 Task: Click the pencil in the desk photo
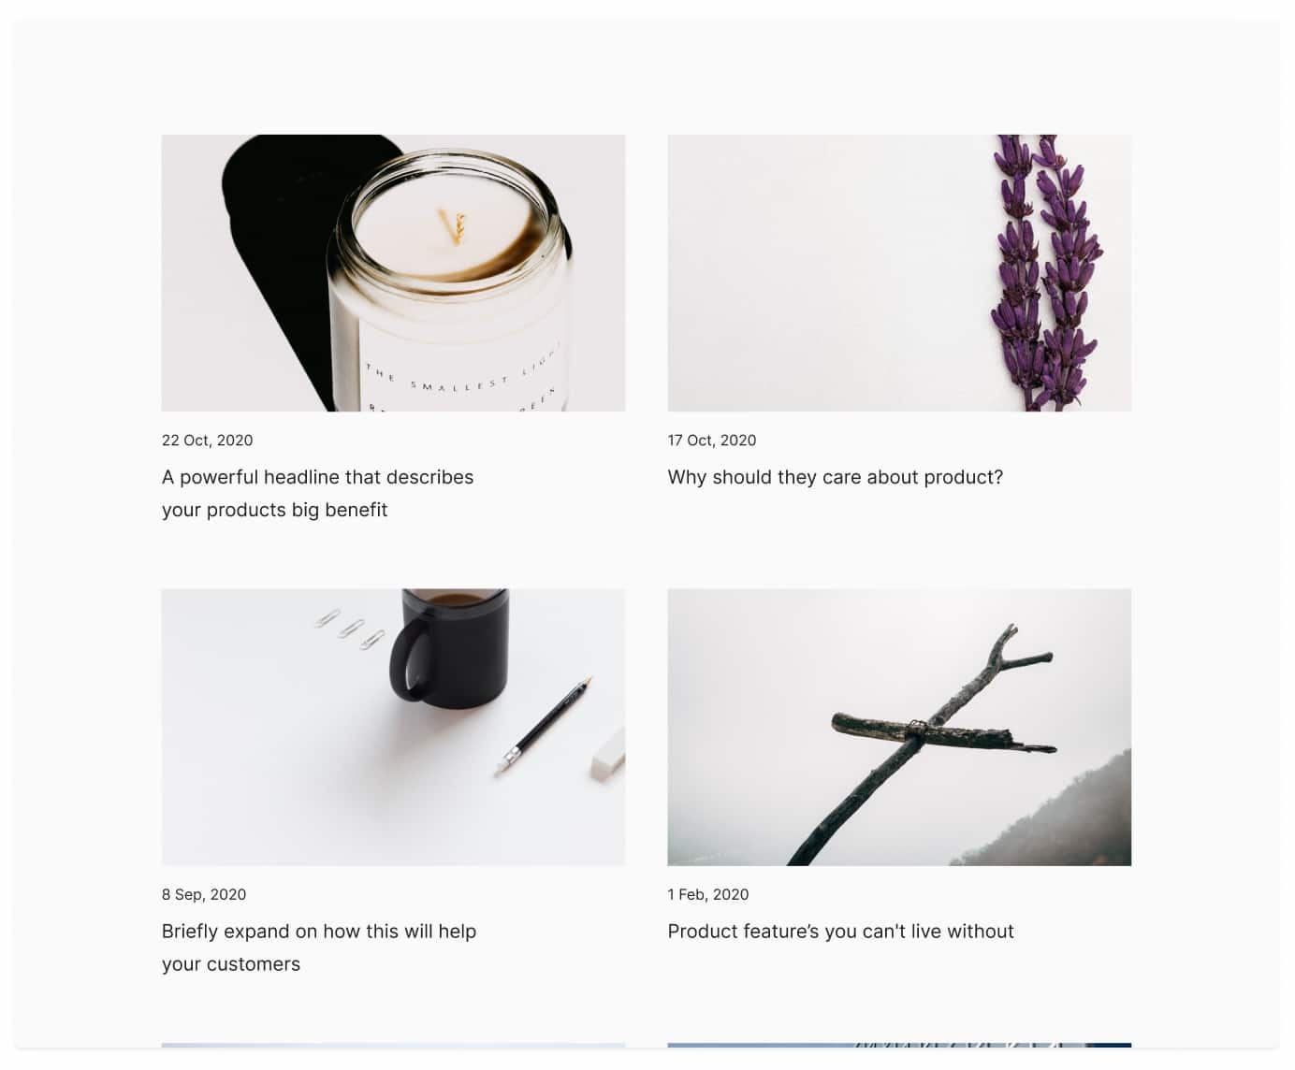[544, 725]
